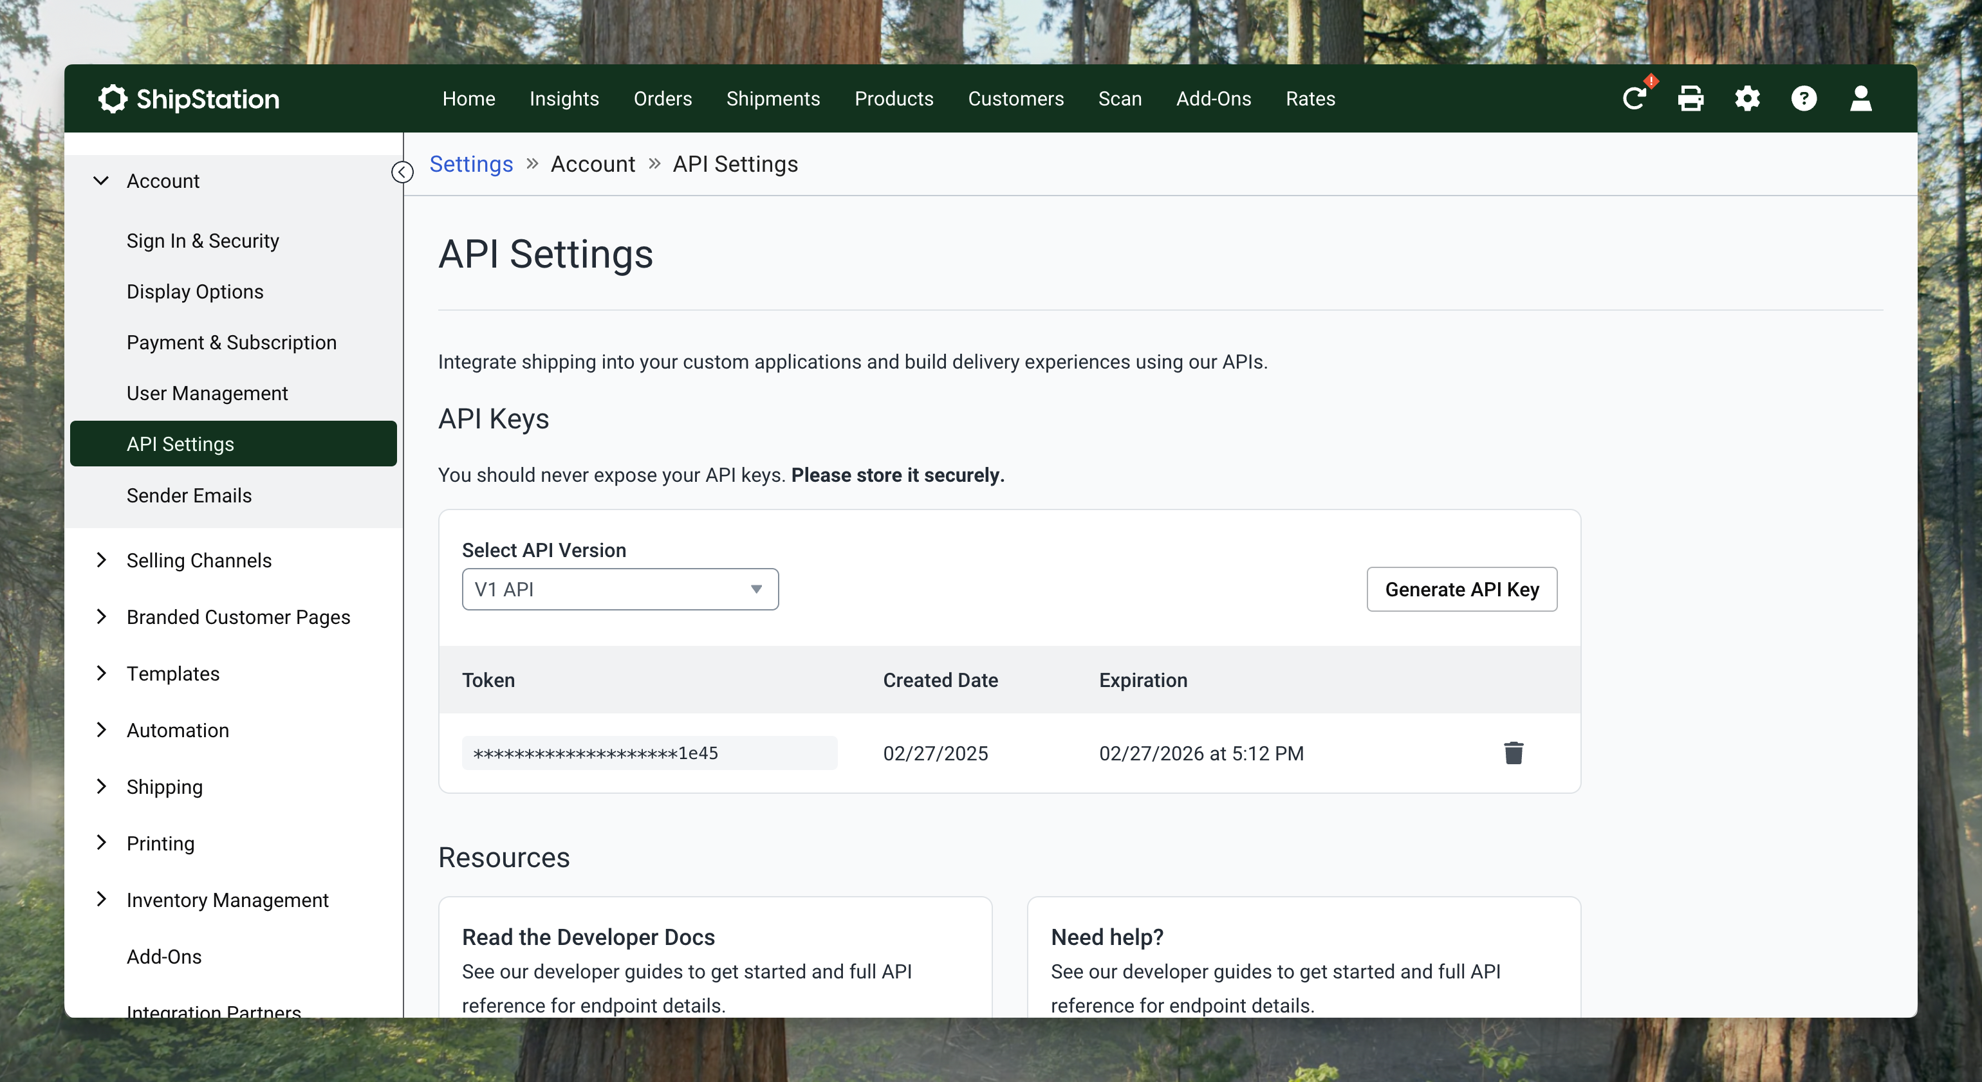Open User Management in the sidebar
The image size is (1982, 1082).
tap(207, 393)
